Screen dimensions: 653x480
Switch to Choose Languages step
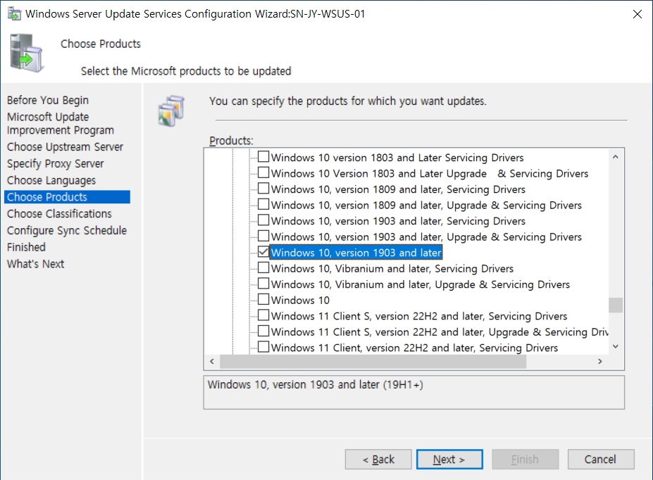coord(51,180)
